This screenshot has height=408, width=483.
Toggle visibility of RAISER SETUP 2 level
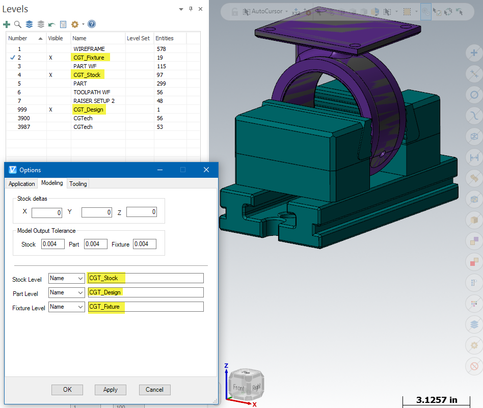click(x=59, y=101)
